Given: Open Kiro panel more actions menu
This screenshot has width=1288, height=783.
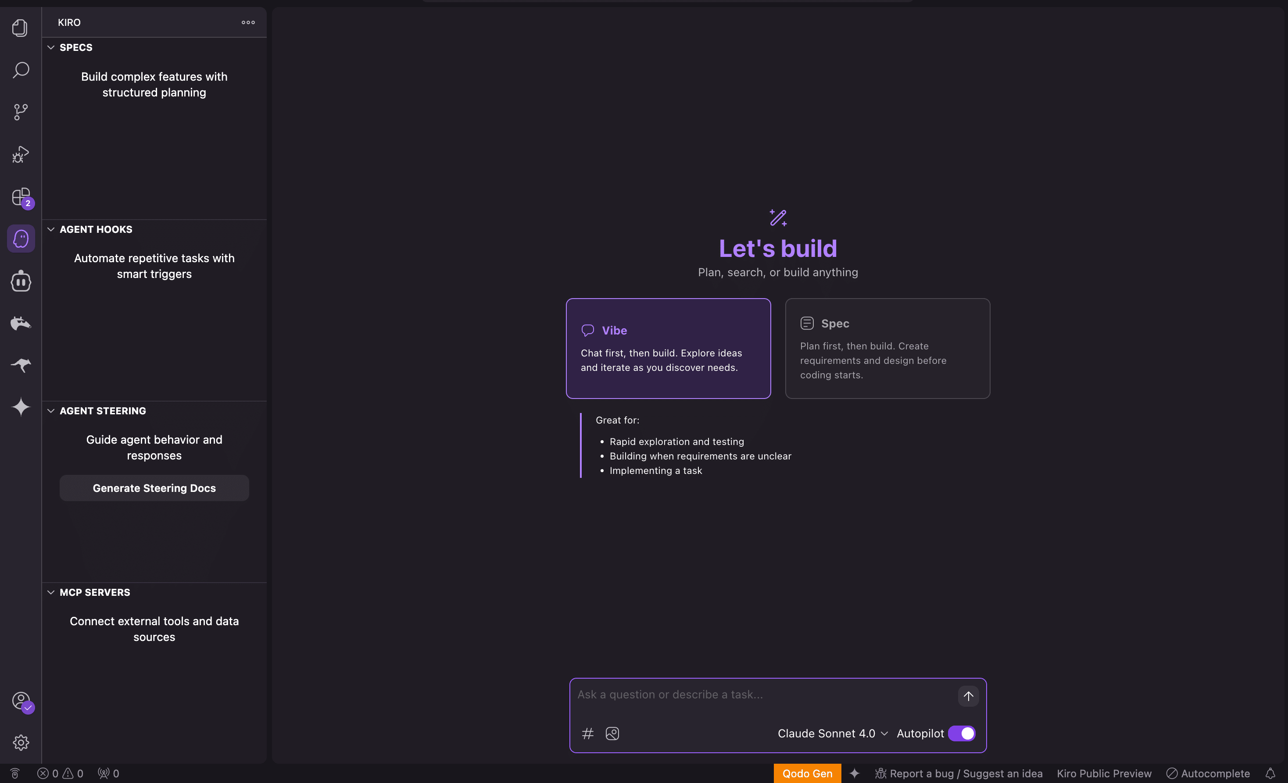Looking at the screenshot, I should [248, 22].
